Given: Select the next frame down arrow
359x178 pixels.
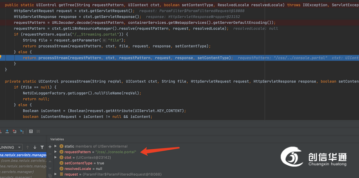Looking at the screenshot, I should (35, 147).
